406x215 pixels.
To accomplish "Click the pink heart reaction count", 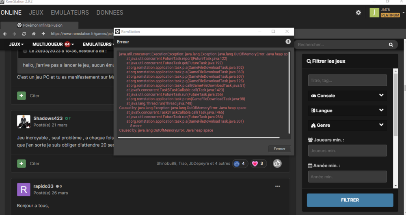I will (x=258, y=164).
